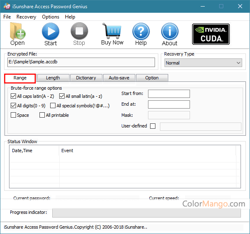Click the Mask input field
Image resolution: width=250 pixels, height=234 pixels.
(x=169, y=115)
